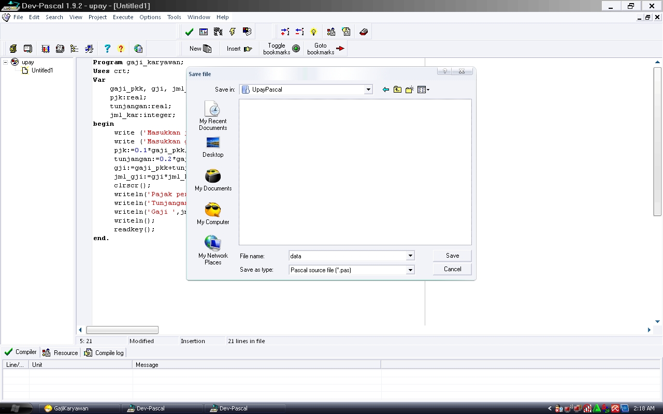Click Up One Level folder icon
663x414 pixels.
[x=397, y=90]
